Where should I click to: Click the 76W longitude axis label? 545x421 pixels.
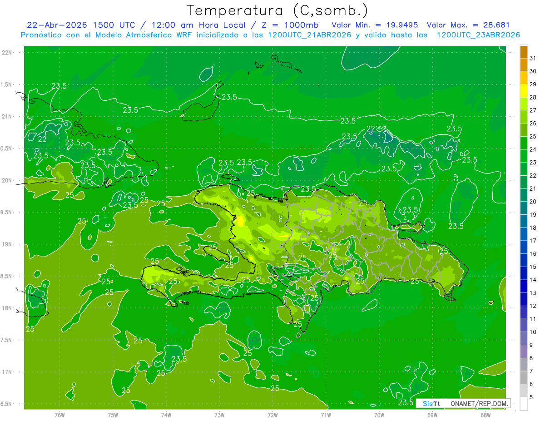coord(59,415)
